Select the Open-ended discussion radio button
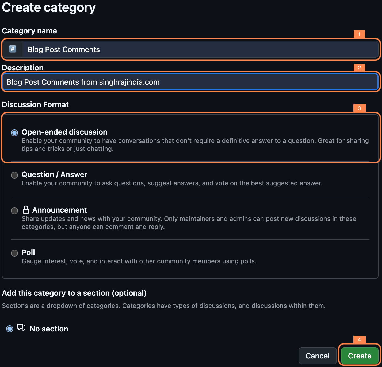This screenshot has width=382, height=367. click(x=14, y=133)
